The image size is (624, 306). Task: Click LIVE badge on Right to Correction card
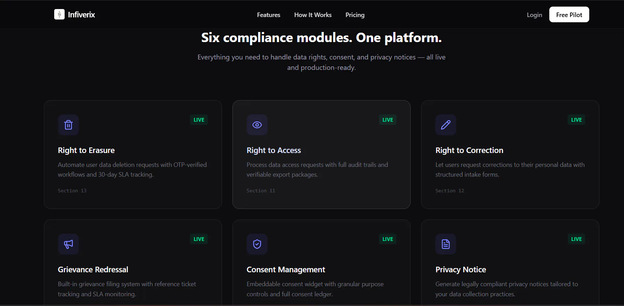coord(576,120)
